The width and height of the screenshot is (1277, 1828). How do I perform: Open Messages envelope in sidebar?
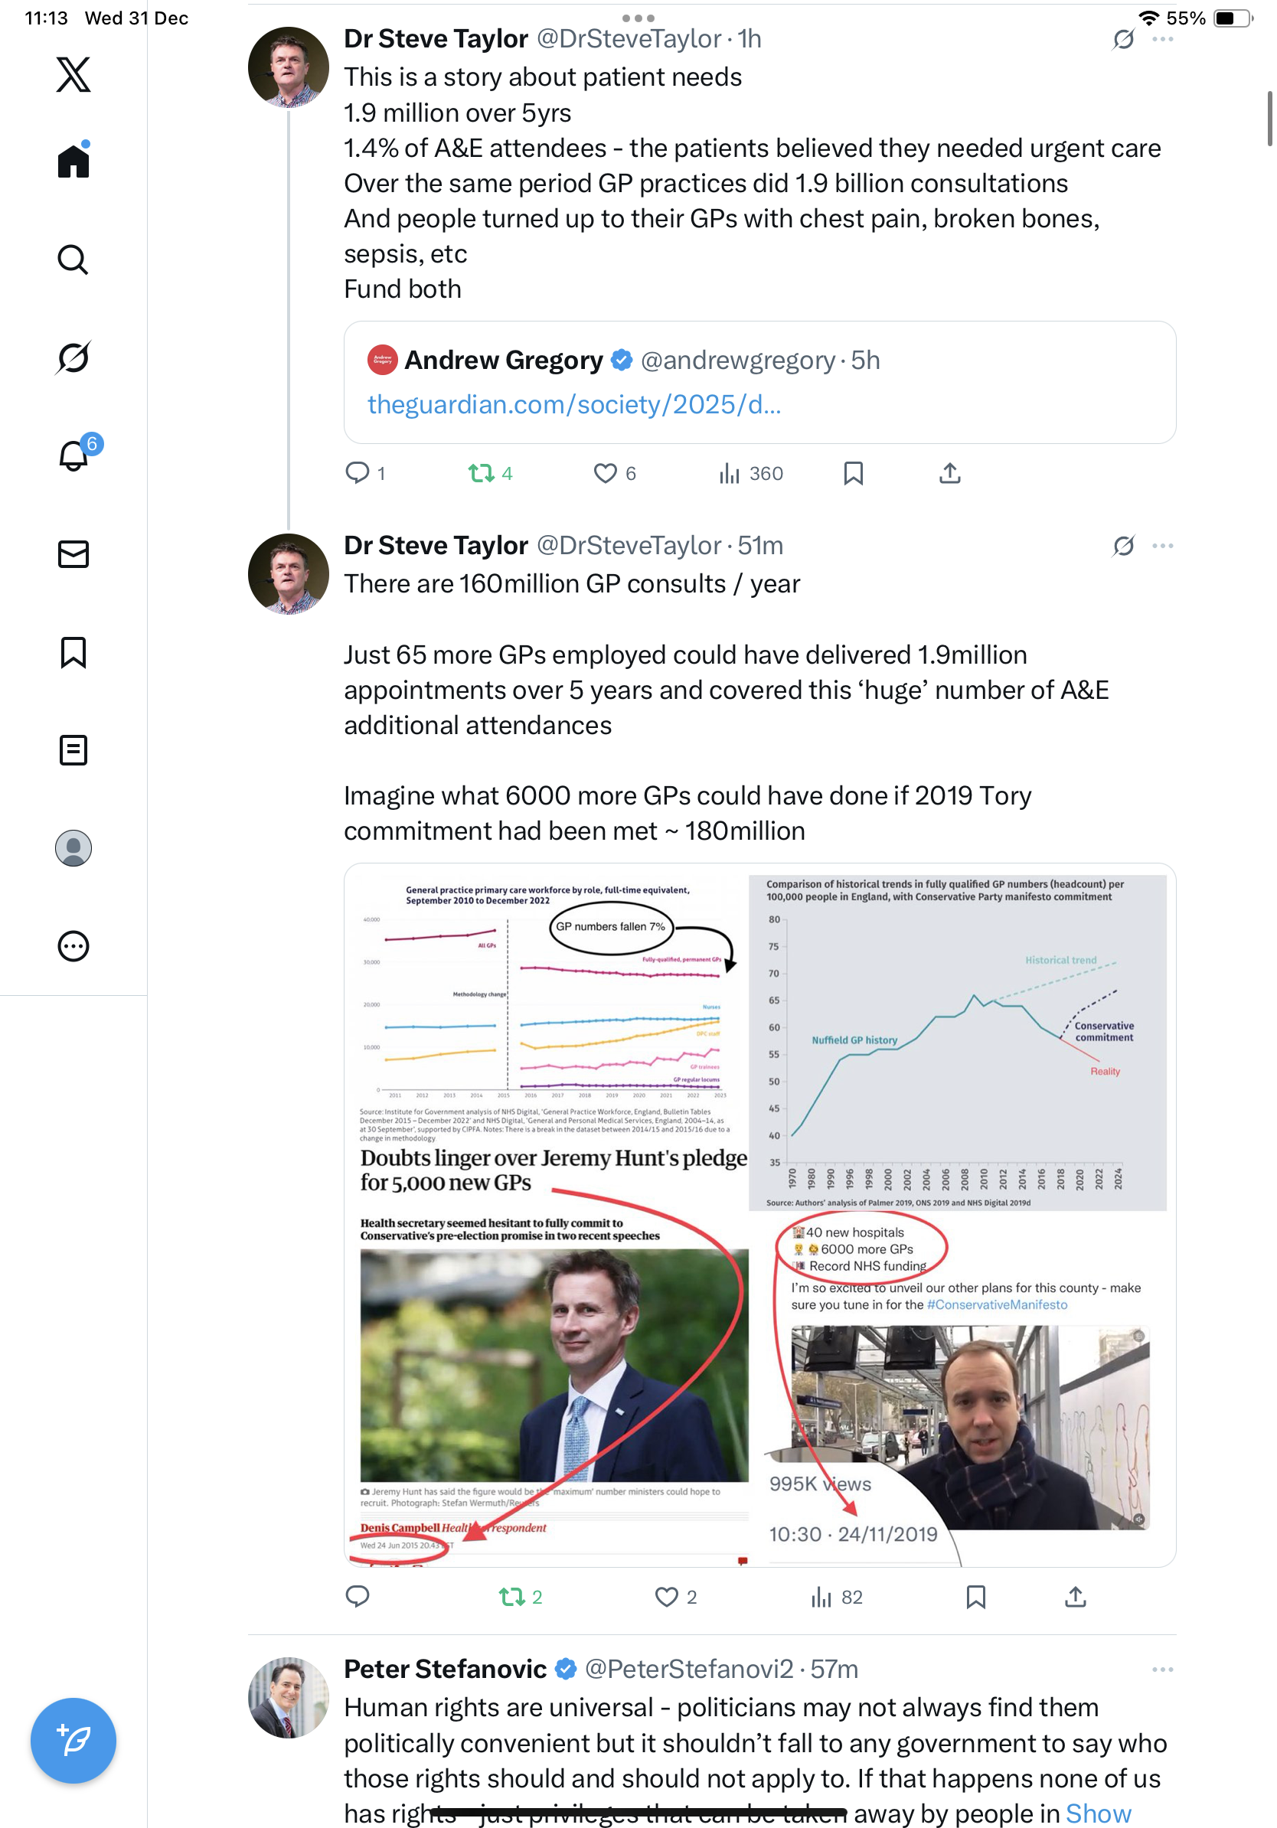(73, 554)
